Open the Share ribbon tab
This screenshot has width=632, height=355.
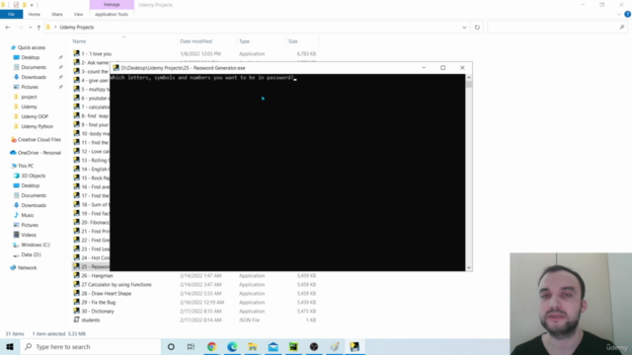[x=57, y=14]
